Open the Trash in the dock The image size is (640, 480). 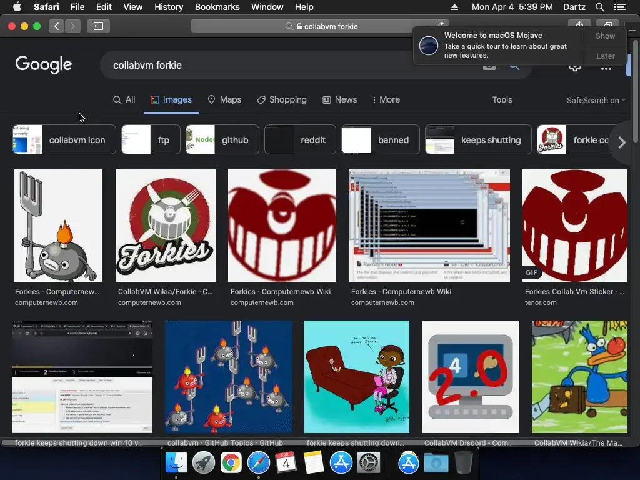(463, 463)
